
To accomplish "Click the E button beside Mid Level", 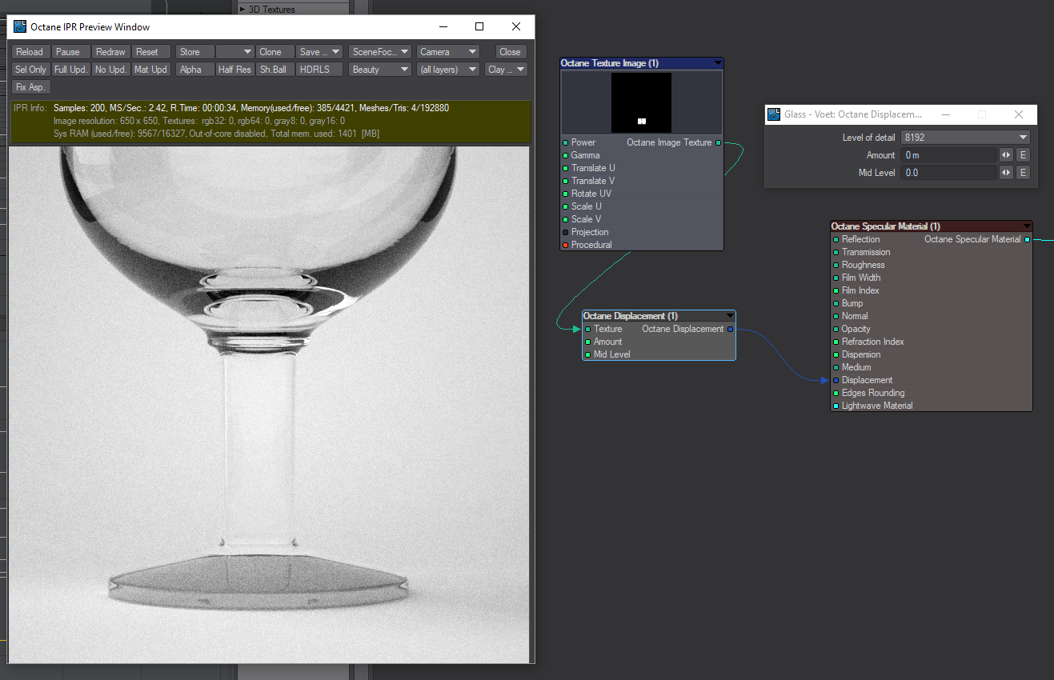I will click(1023, 173).
